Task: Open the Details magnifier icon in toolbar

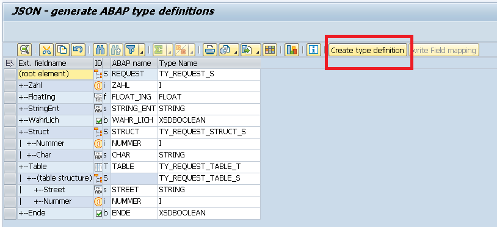Action: point(24,50)
